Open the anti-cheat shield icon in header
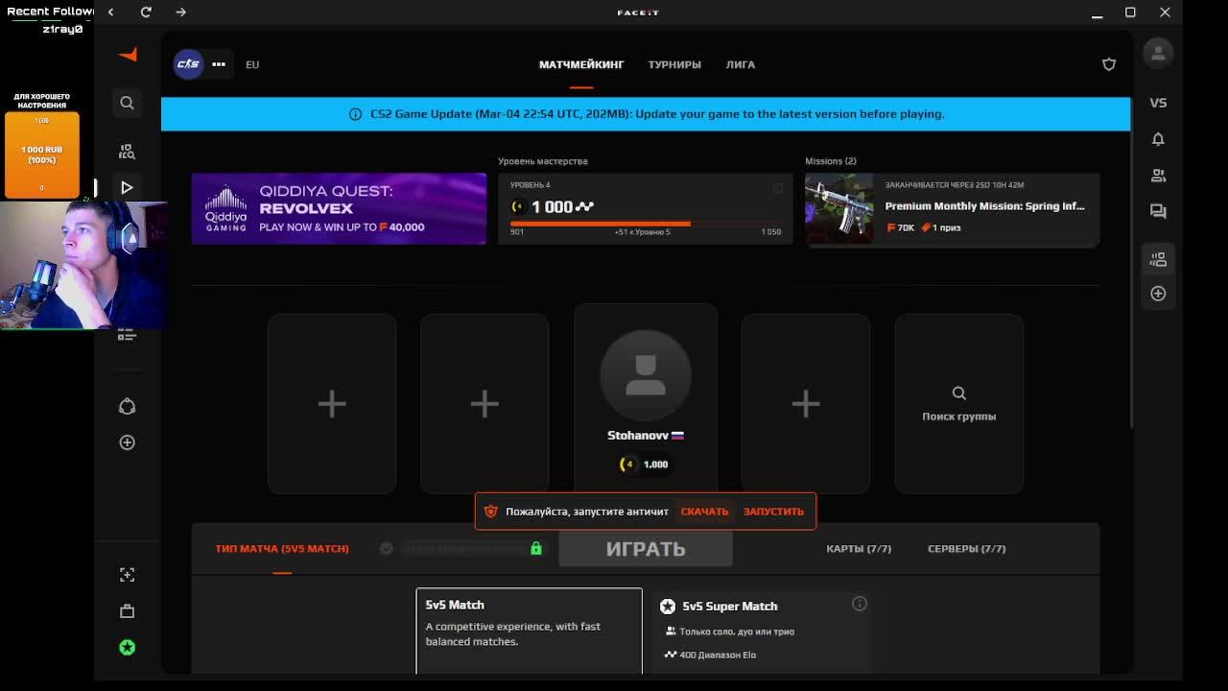 (x=1109, y=64)
